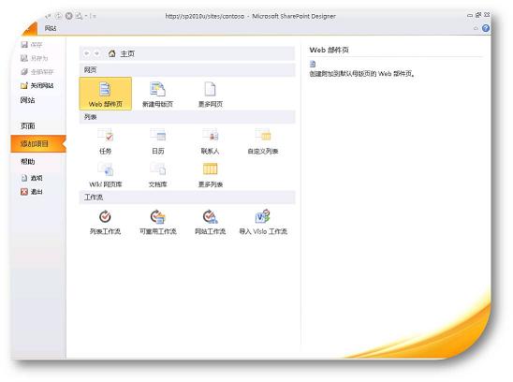Image resolution: width=513 pixels, height=382 pixels.
Task: Open the 帮助 (Help) backstage section
Action: pos(28,161)
